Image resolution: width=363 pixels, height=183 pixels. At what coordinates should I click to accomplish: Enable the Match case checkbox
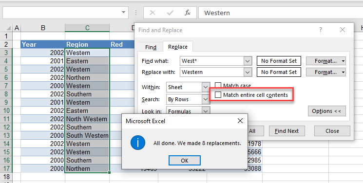coord(218,86)
